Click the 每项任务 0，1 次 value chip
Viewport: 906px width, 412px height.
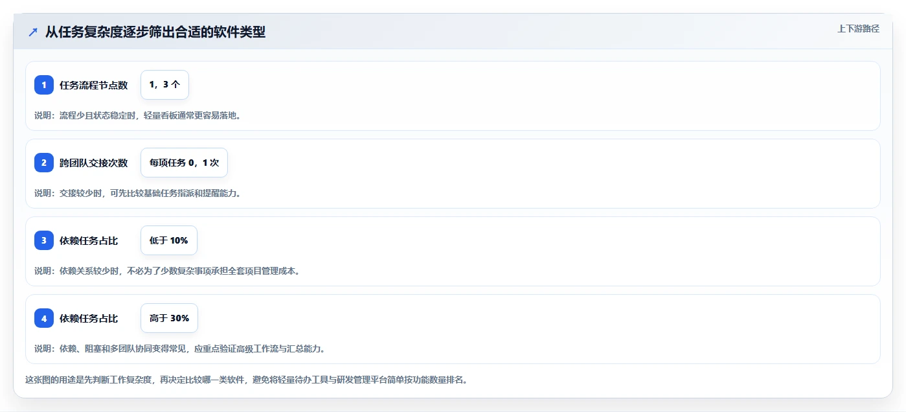[184, 163]
